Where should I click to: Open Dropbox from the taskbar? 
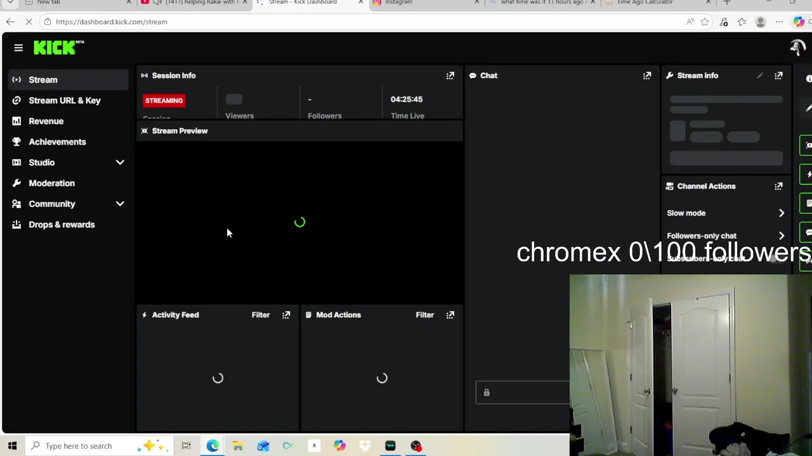click(x=365, y=446)
